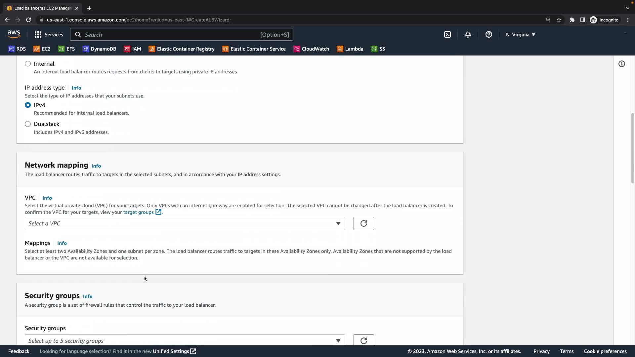
Task: Choose the Dualstack address type
Action: pyautogui.click(x=28, y=124)
